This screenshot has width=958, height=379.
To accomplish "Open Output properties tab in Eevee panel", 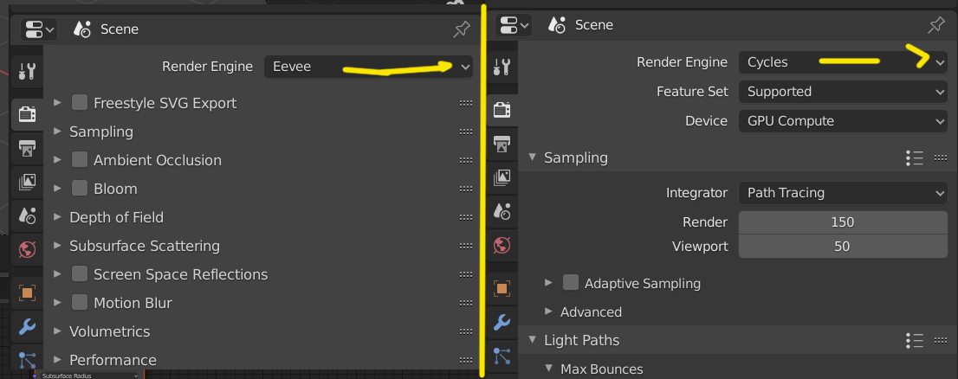I will point(27,148).
